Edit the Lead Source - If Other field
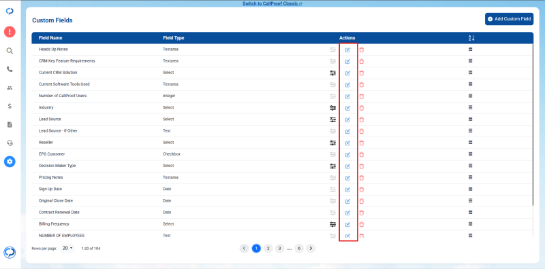The image size is (545, 269). coord(347,131)
